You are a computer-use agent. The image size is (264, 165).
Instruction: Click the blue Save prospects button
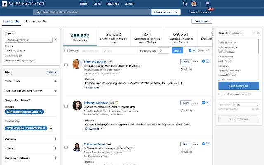point(238,85)
